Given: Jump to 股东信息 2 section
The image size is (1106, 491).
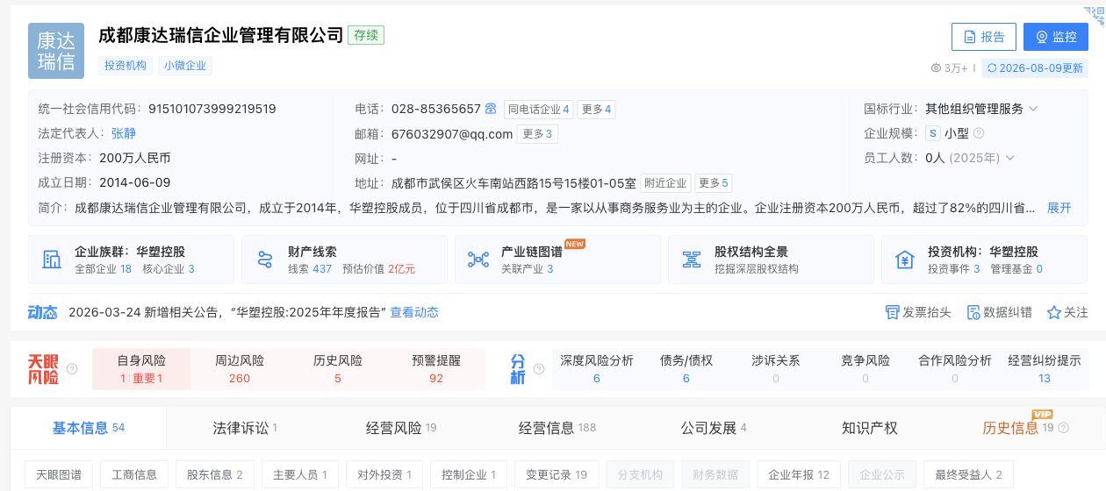Looking at the screenshot, I should (215, 474).
